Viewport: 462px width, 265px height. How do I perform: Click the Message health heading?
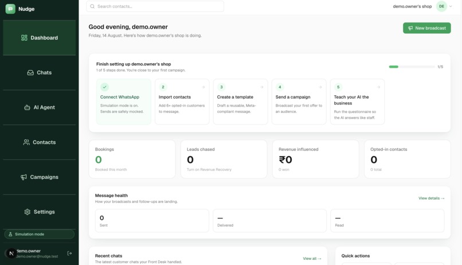click(x=111, y=196)
